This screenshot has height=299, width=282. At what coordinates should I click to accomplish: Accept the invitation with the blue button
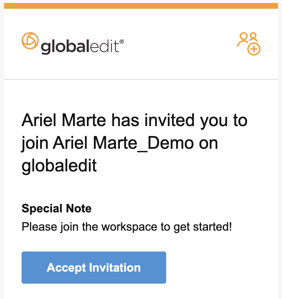click(94, 267)
